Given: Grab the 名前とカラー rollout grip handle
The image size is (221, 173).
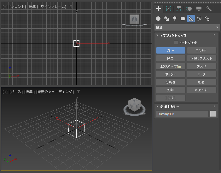Looking at the screenshot, I should (214, 107).
